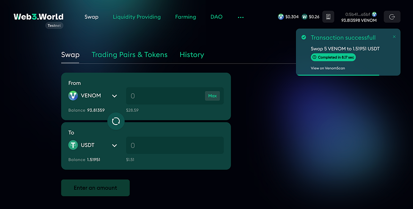Screen dimensions: 413x209
Task: Click the From label text
Action: click(75, 83)
